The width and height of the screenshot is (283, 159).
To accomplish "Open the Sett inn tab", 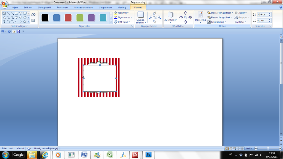I will click(28, 7).
